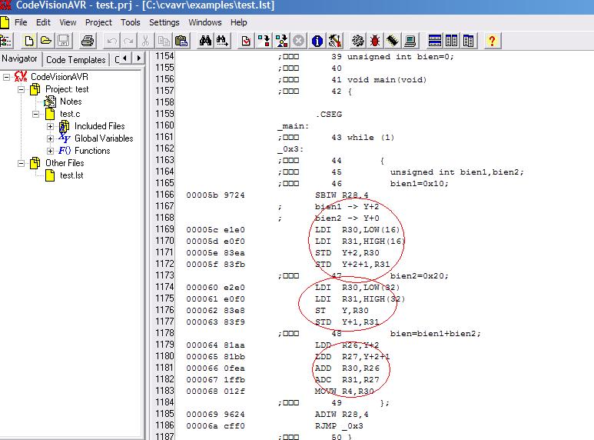Screen dimensions: 594x440
Task: Select the Functions tree item
Action: pyautogui.click(x=92, y=151)
